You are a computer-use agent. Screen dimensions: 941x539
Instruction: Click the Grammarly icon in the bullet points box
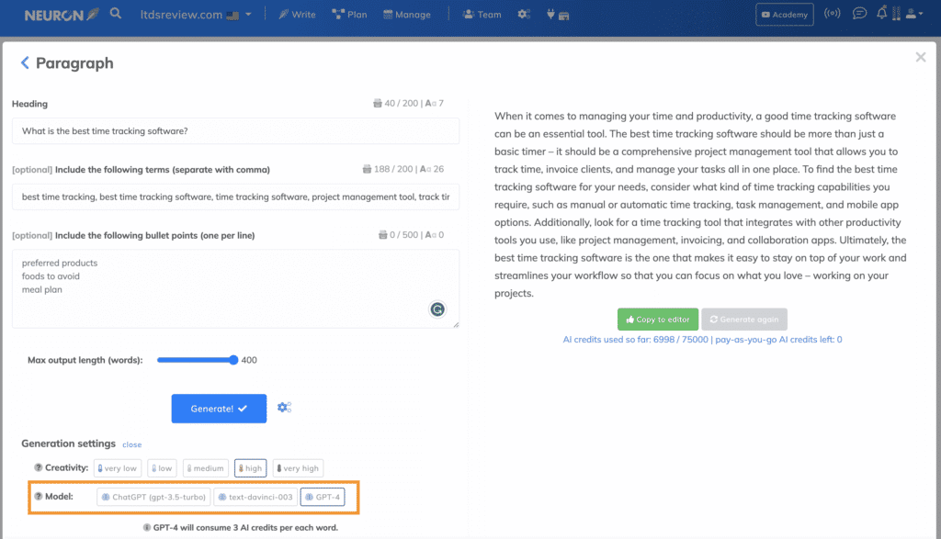[437, 309]
